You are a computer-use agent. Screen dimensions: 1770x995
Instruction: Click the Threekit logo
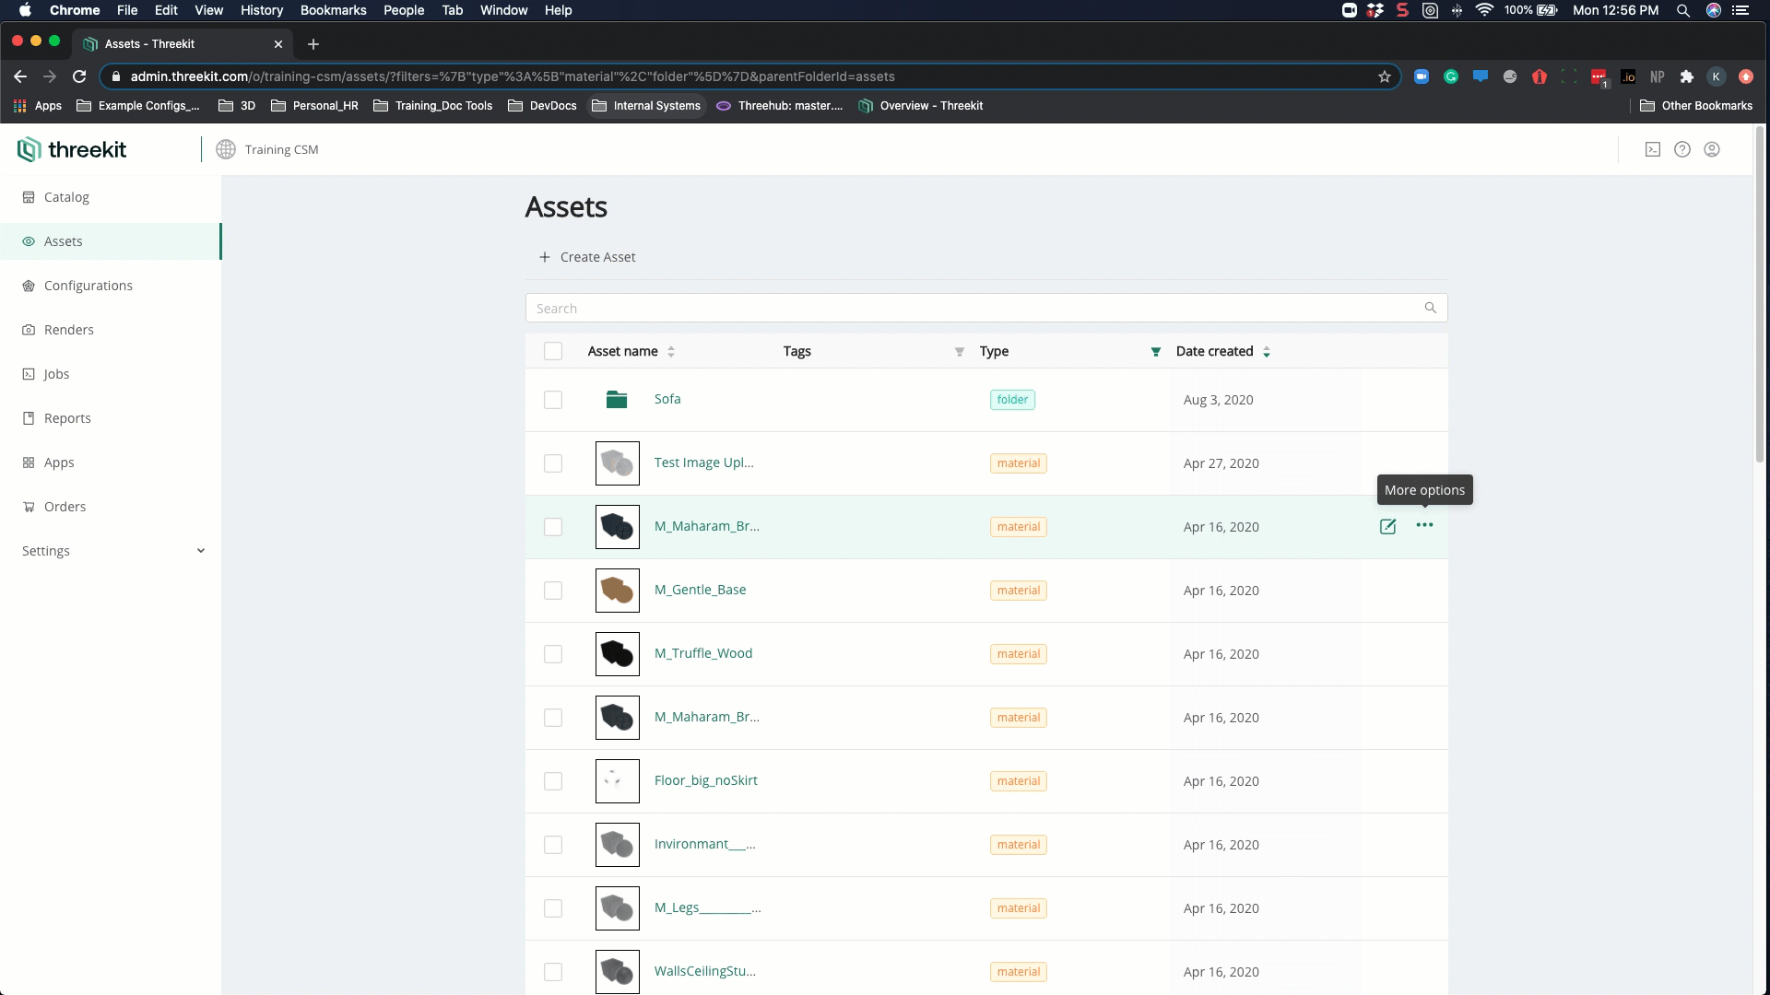(x=72, y=149)
